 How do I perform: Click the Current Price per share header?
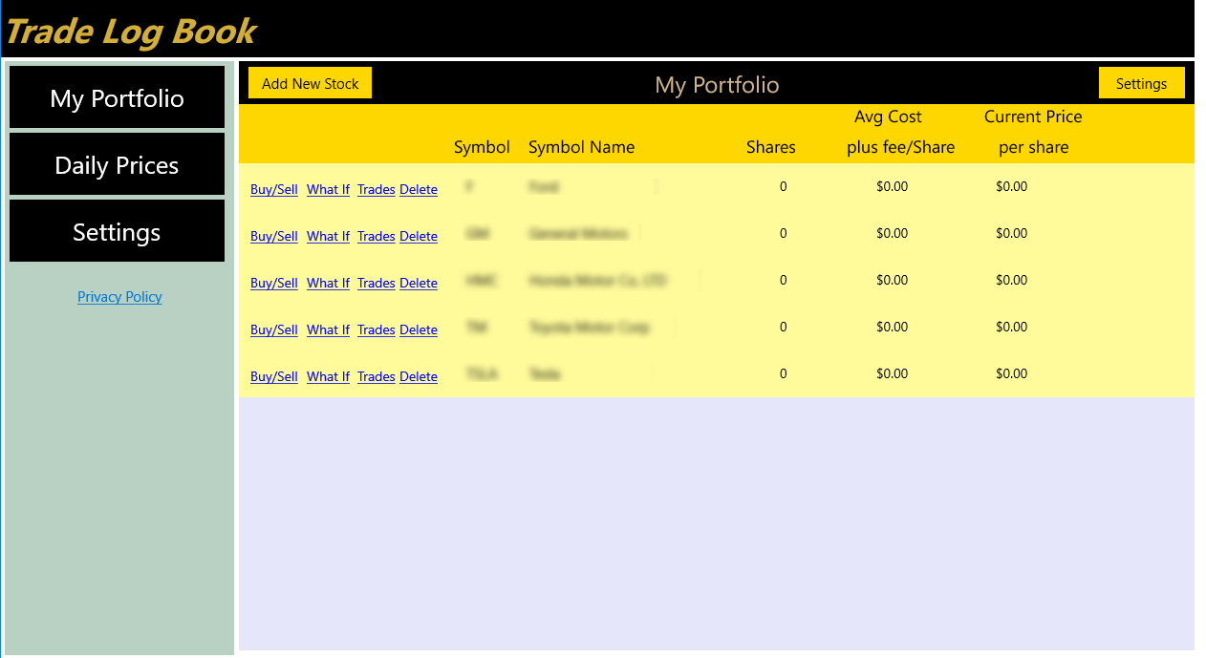point(1033,132)
